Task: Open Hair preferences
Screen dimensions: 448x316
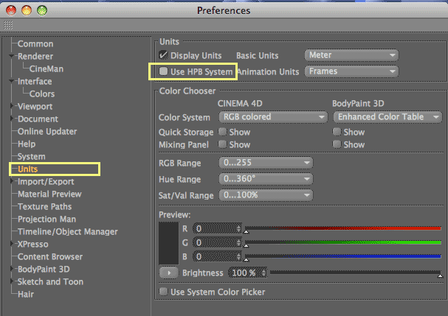Action: tap(26, 295)
